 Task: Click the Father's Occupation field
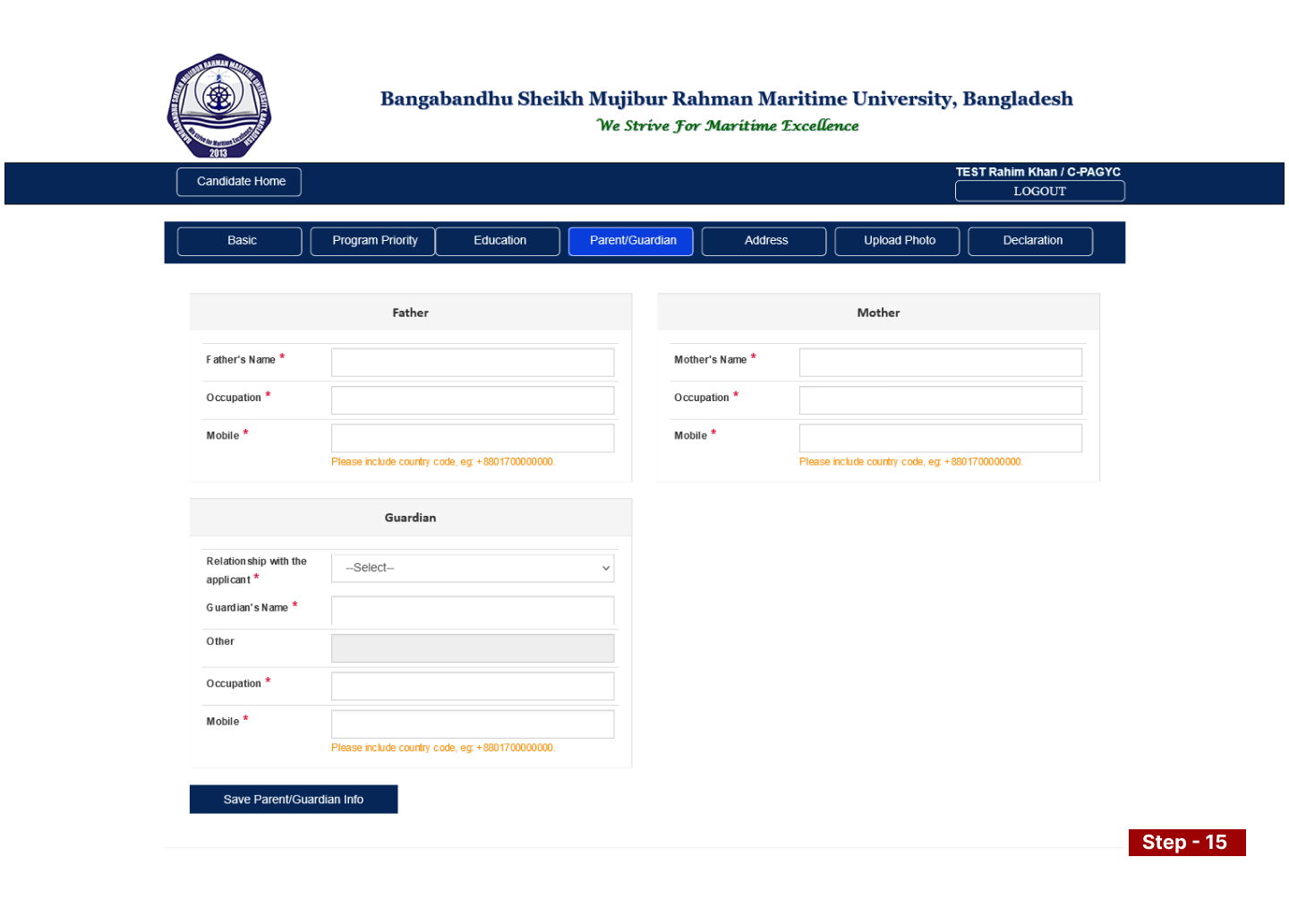click(x=473, y=400)
